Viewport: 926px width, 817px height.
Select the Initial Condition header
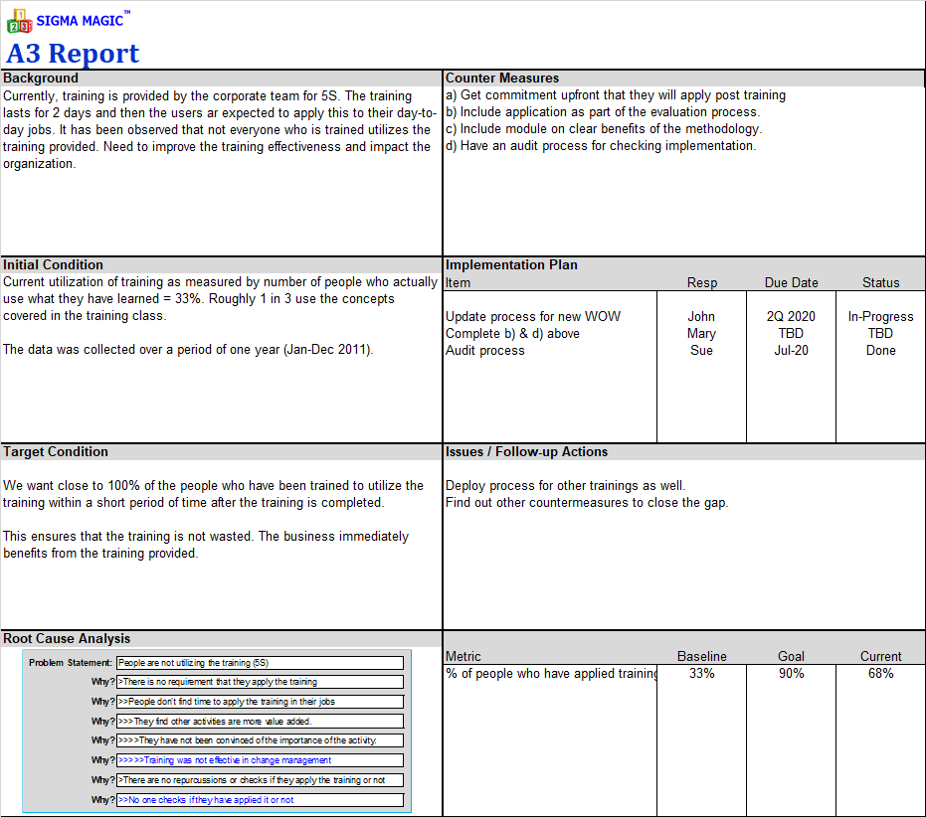point(52,264)
